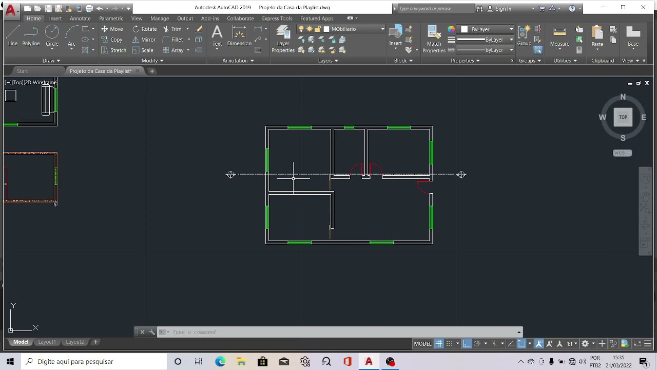This screenshot has width=657, height=370.
Task: Click Match Properties tool
Action: [x=434, y=40]
